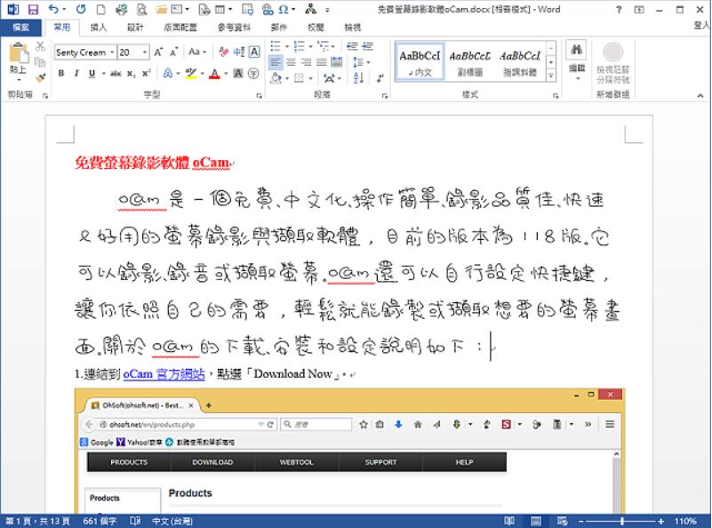Image resolution: width=712 pixels, height=528 pixels.
Task: Clear all formatting with the eraser icon
Action: click(x=223, y=52)
